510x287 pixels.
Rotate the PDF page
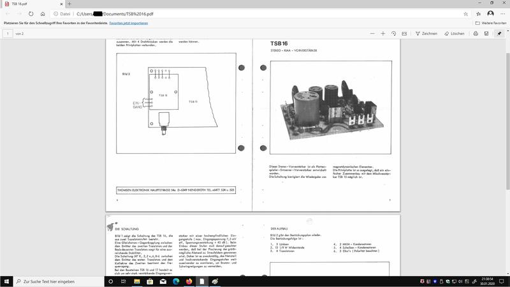[x=393, y=33]
